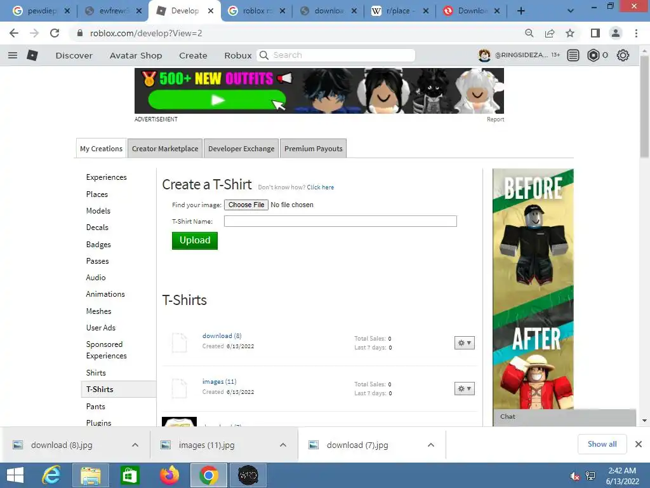Viewport: 650px width, 488px height.
Task: Open the Create menu item
Action: [193, 55]
